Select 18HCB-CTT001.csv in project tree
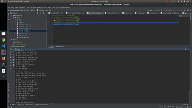Screen dimensions: 192x108 [x=25, y=29]
